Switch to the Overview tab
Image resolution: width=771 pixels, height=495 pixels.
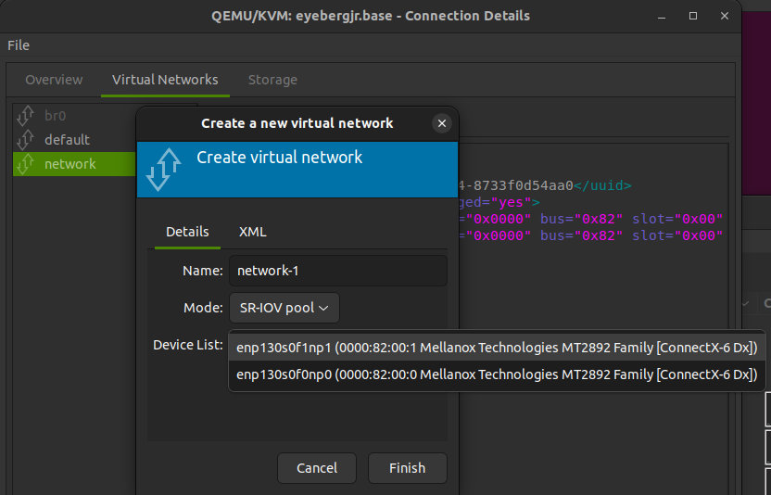54,80
